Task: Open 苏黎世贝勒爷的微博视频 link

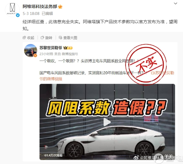Action: click(x=107, y=76)
